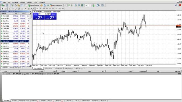Select the horizontal line drawing tool
The height and width of the screenshot is (102, 182).
[x=13, y=9]
